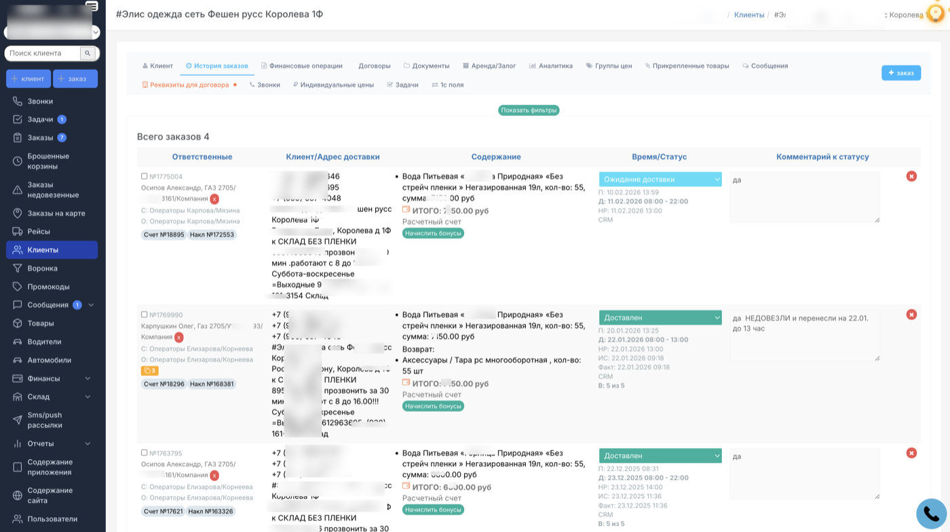The width and height of the screenshot is (950, 532).
Task: Click the orange copies badge with 3
Action: click(149, 371)
